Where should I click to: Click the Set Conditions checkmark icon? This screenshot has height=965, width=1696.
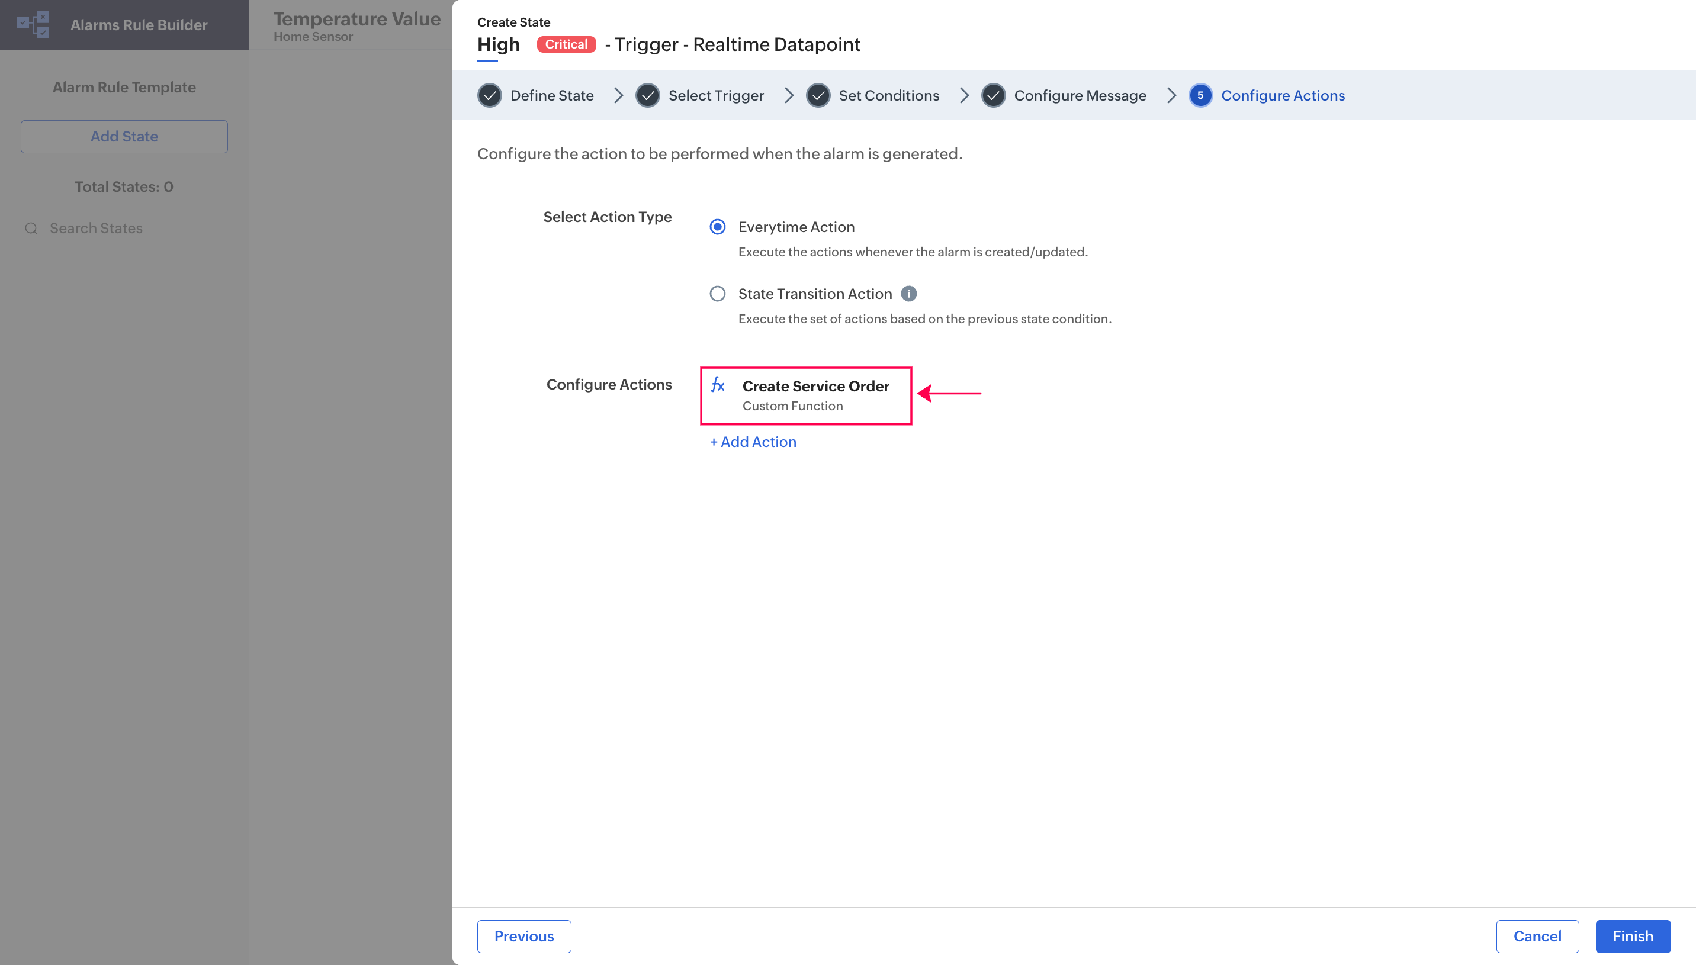[818, 95]
